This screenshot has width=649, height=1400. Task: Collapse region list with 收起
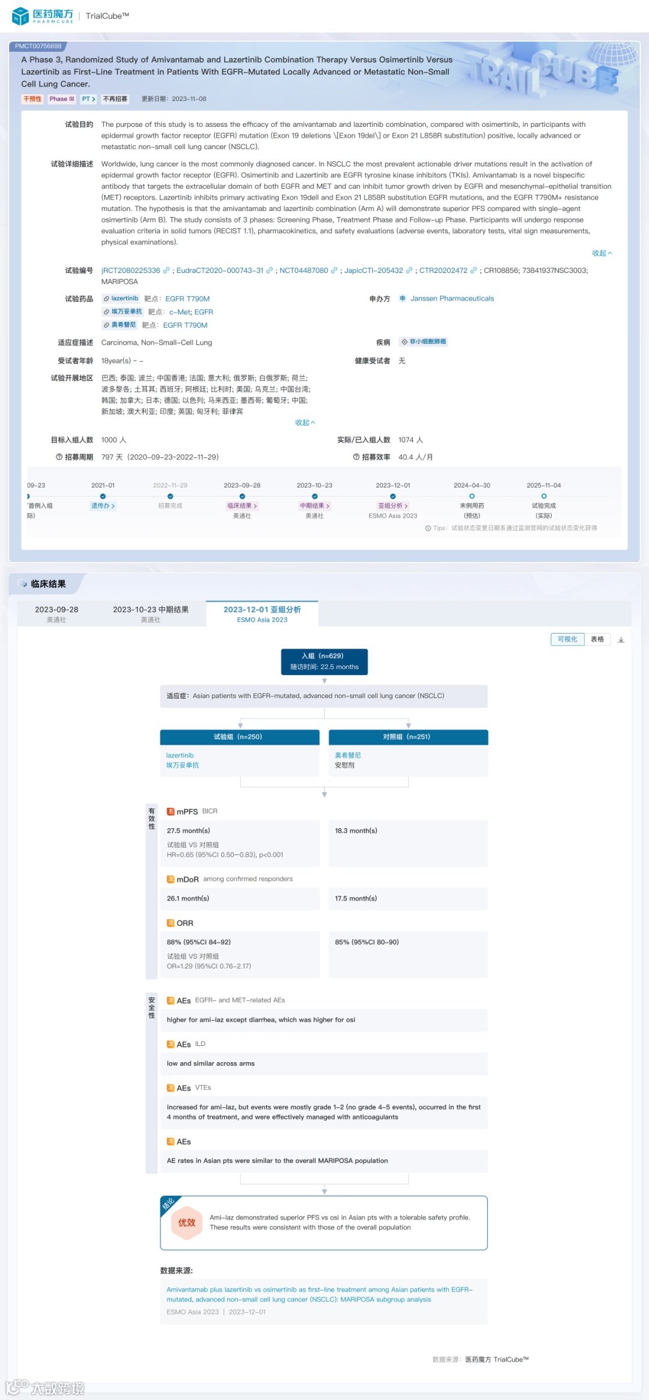305,423
